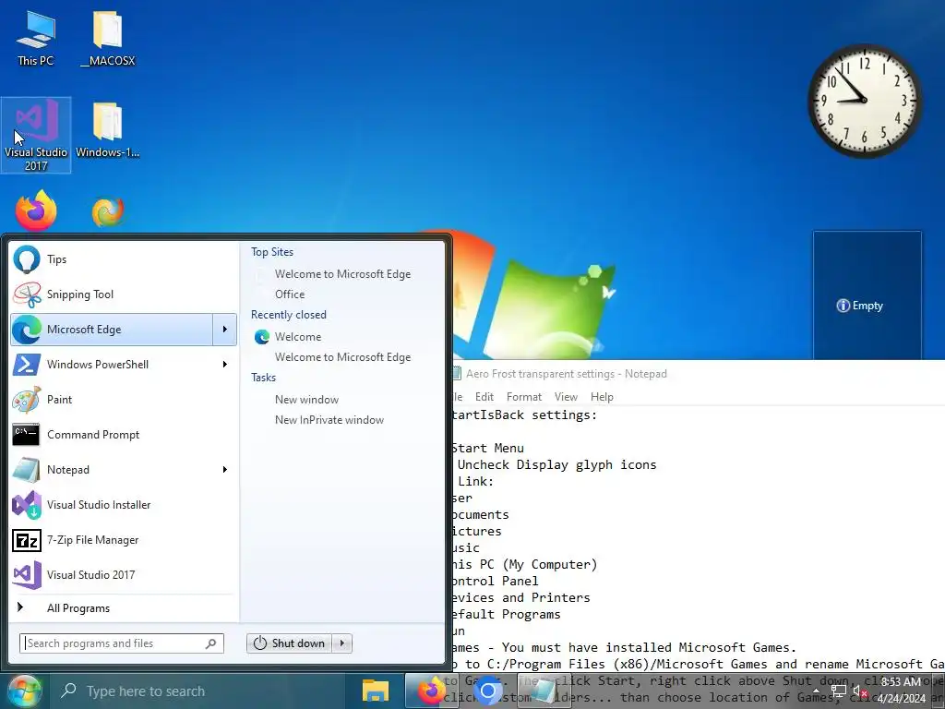Image resolution: width=945 pixels, height=709 pixels.
Task: Launch Visual Studio Installer
Action: pyautogui.click(x=124, y=505)
